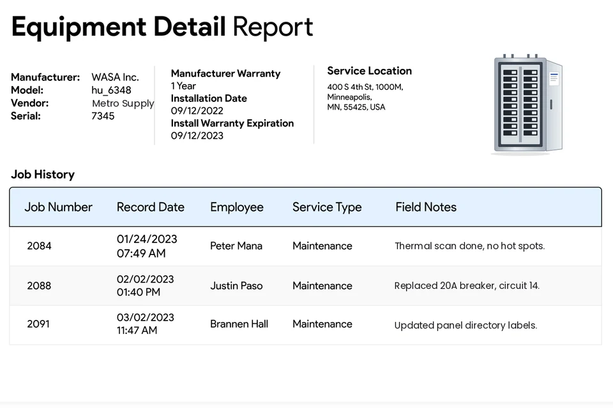Select job number 2091
Screen dimensions: 613x408
(38, 324)
